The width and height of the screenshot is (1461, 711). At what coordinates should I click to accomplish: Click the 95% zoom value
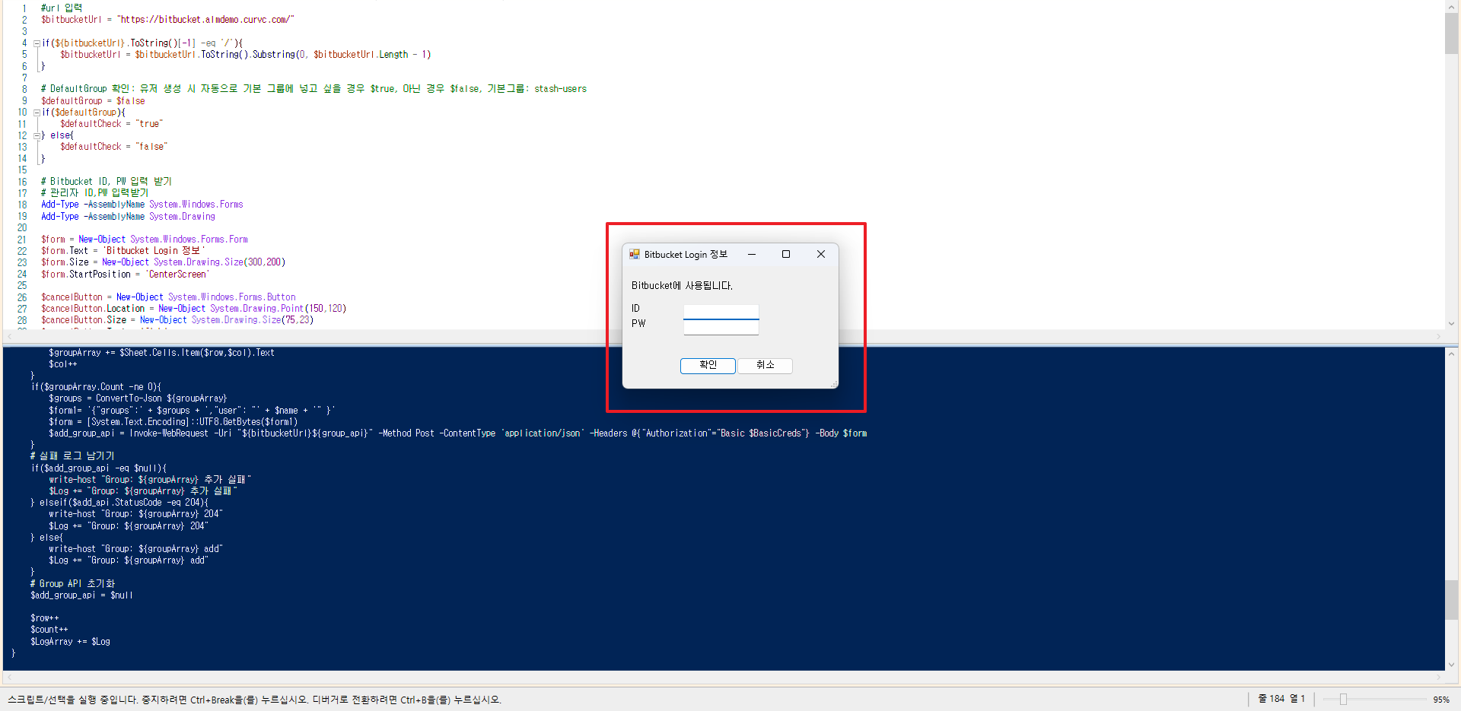tap(1441, 700)
